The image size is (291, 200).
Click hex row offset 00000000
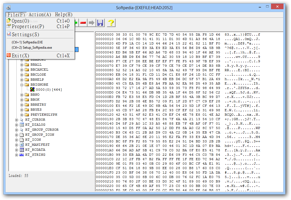[105, 34]
